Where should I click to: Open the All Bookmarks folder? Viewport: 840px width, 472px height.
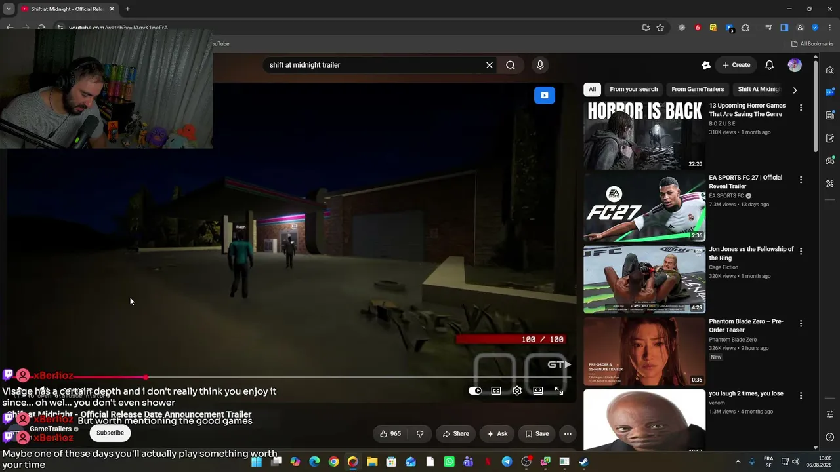[x=812, y=44]
